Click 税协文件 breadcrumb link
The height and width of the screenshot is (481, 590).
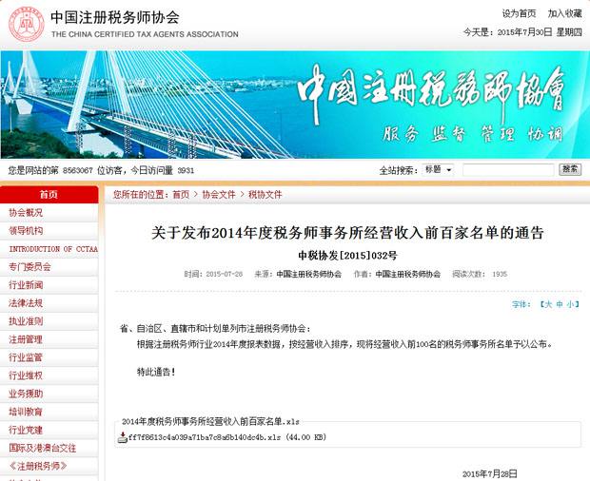[265, 195]
